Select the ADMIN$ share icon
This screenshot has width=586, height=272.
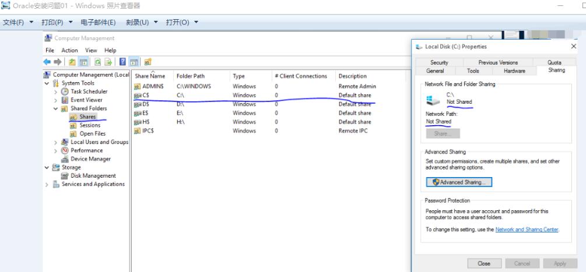(x=138, y=86)
